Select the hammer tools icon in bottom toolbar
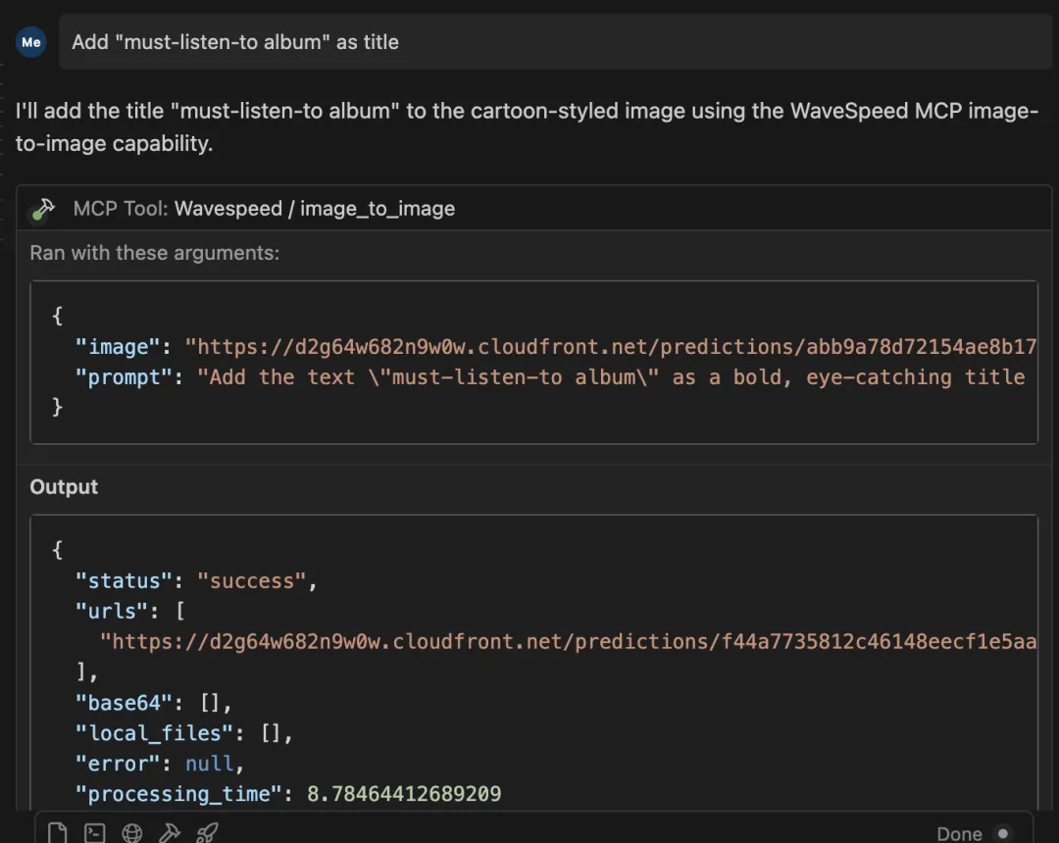Viewport: 1059px width, 843px height. 170,833
